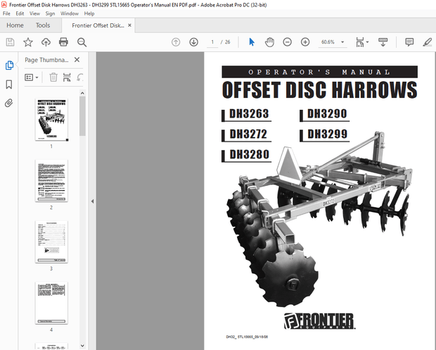Open fit page options icon
The image size is (436, 350).
(x=360, y=42)
